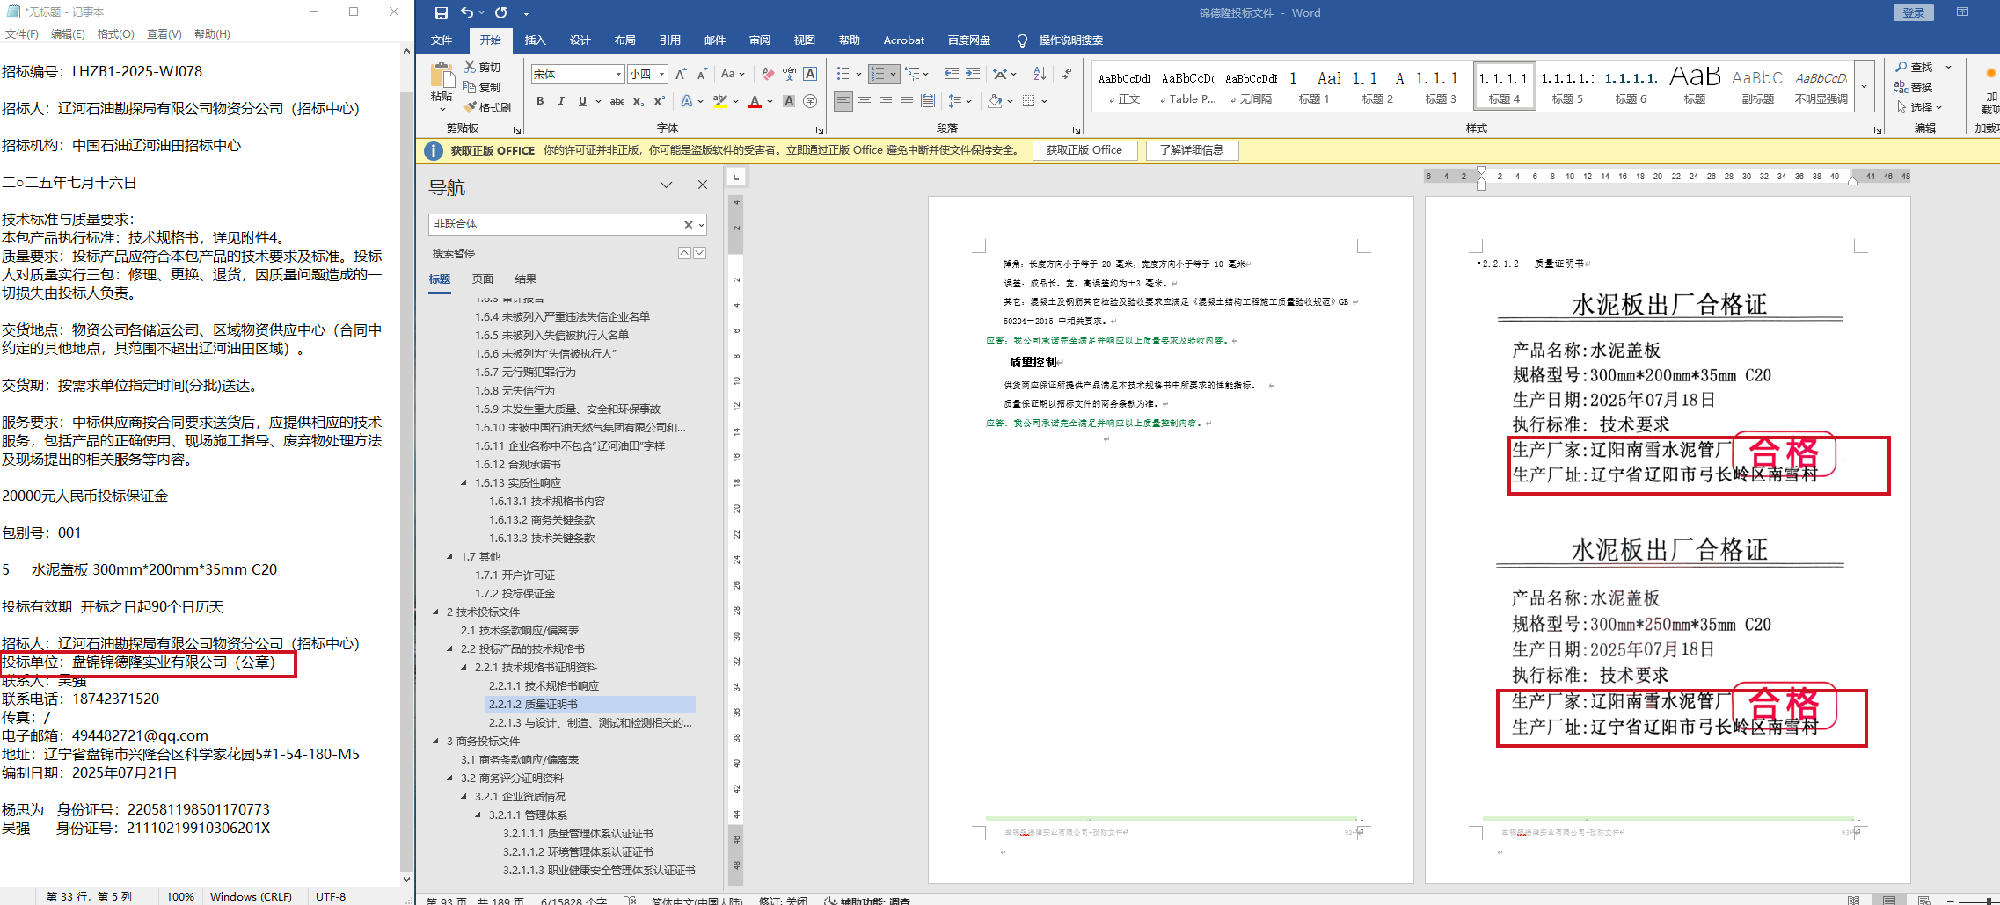The width and height of the screenshot is (2000, 905).
Task: Open the font name dropdown showing 宋体
Action: point(618,75)
